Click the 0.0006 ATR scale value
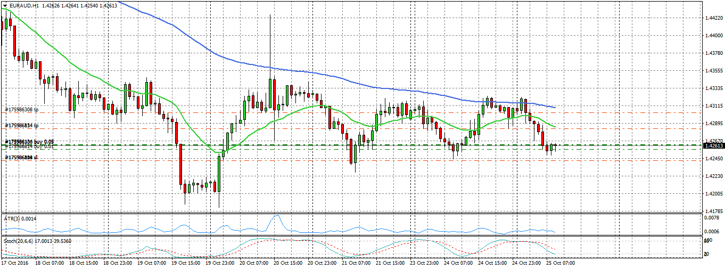The height and width of the screenshot is (269, 725). [712, 231]
